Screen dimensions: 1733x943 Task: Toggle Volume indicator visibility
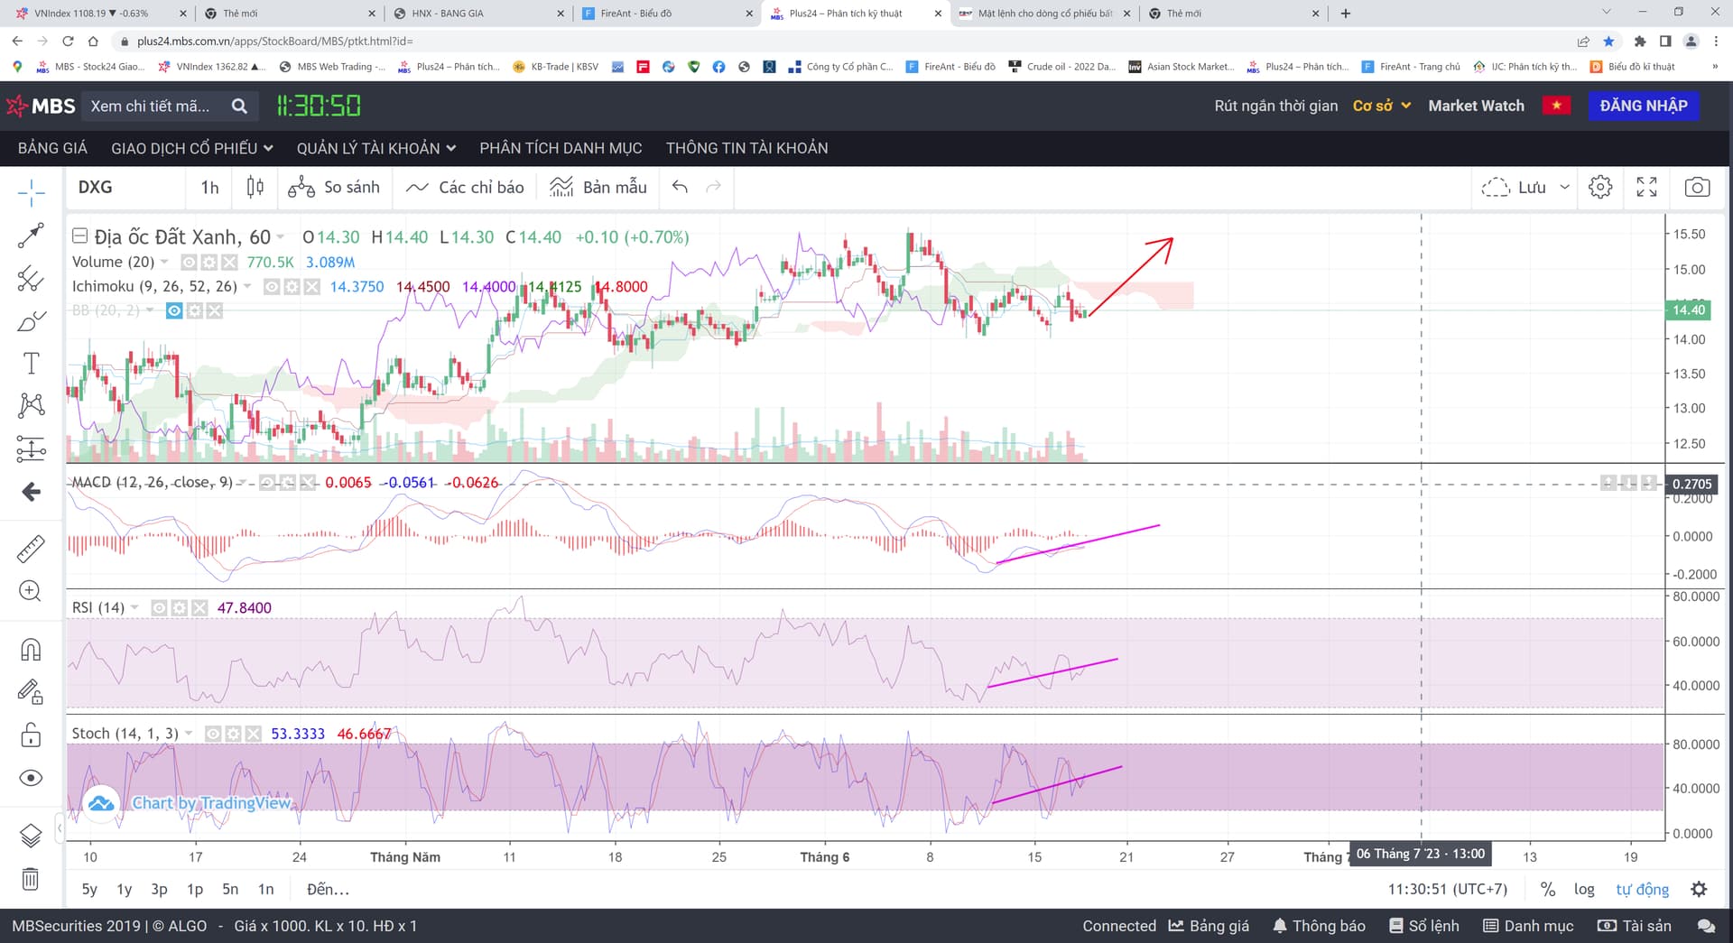pos(189,262)
